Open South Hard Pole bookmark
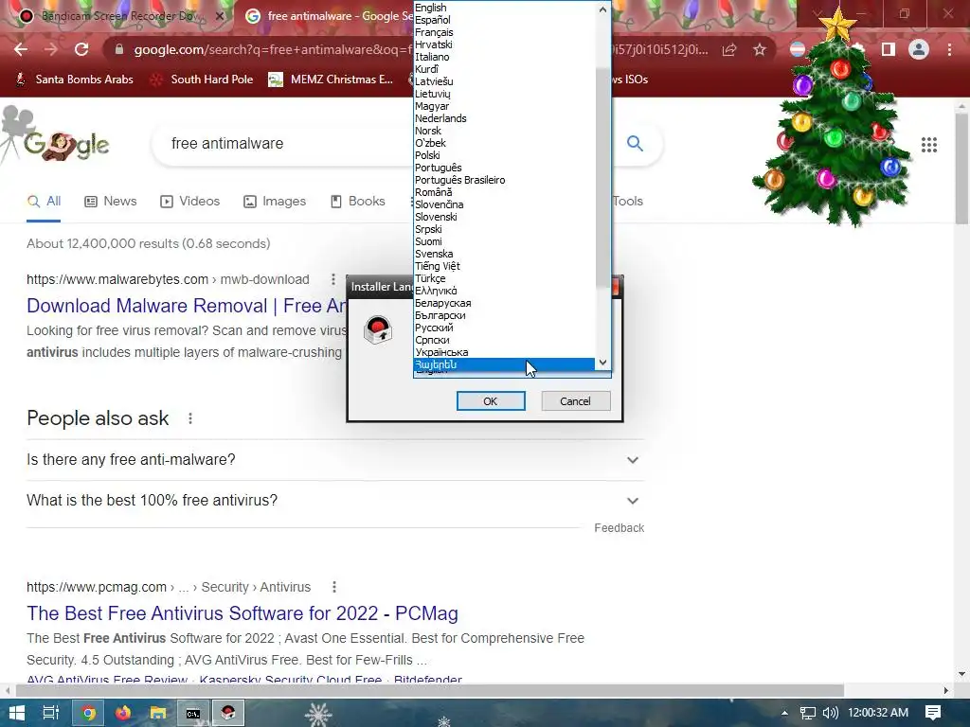 pyautogui.click(x=202, y=80)
